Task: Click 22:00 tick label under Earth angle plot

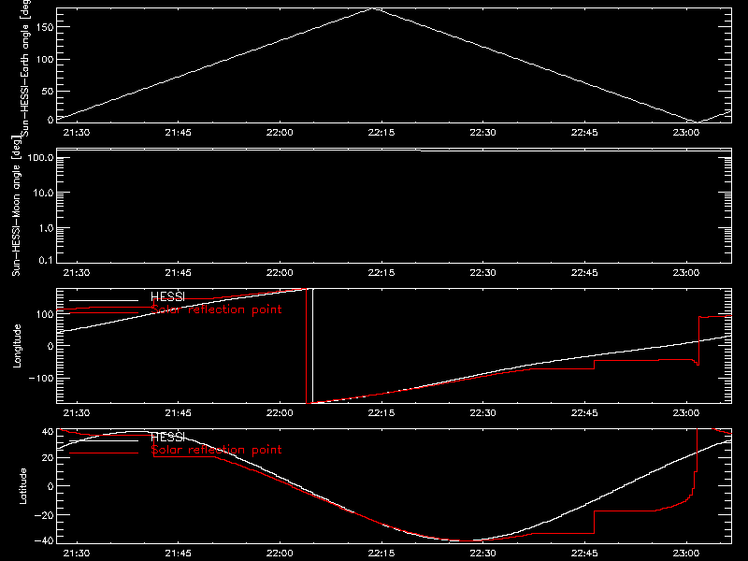Action: [280, 132]
